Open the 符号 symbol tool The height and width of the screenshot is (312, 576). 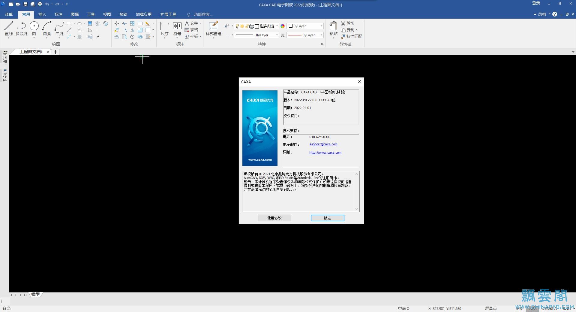click(x=177, y=29)
